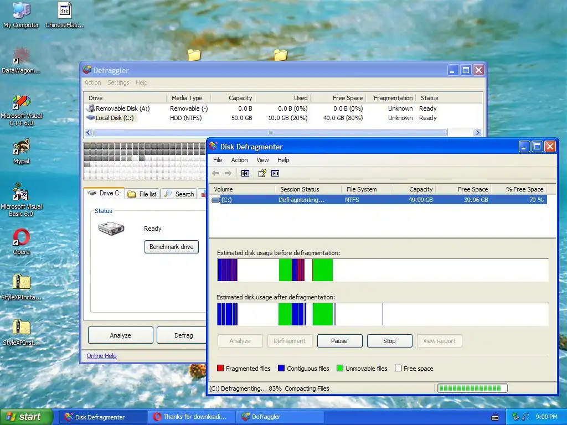Open Action menu in Defraggler window

[92, 82]
